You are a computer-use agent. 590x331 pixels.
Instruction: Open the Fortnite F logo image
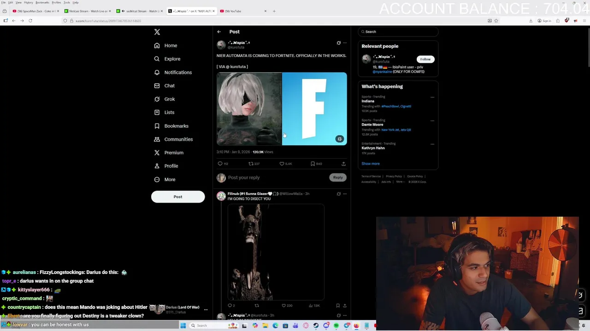314,109
